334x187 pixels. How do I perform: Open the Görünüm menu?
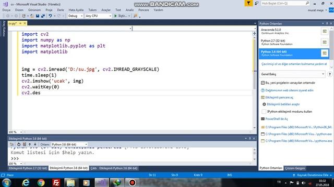(x=34, y=10)
